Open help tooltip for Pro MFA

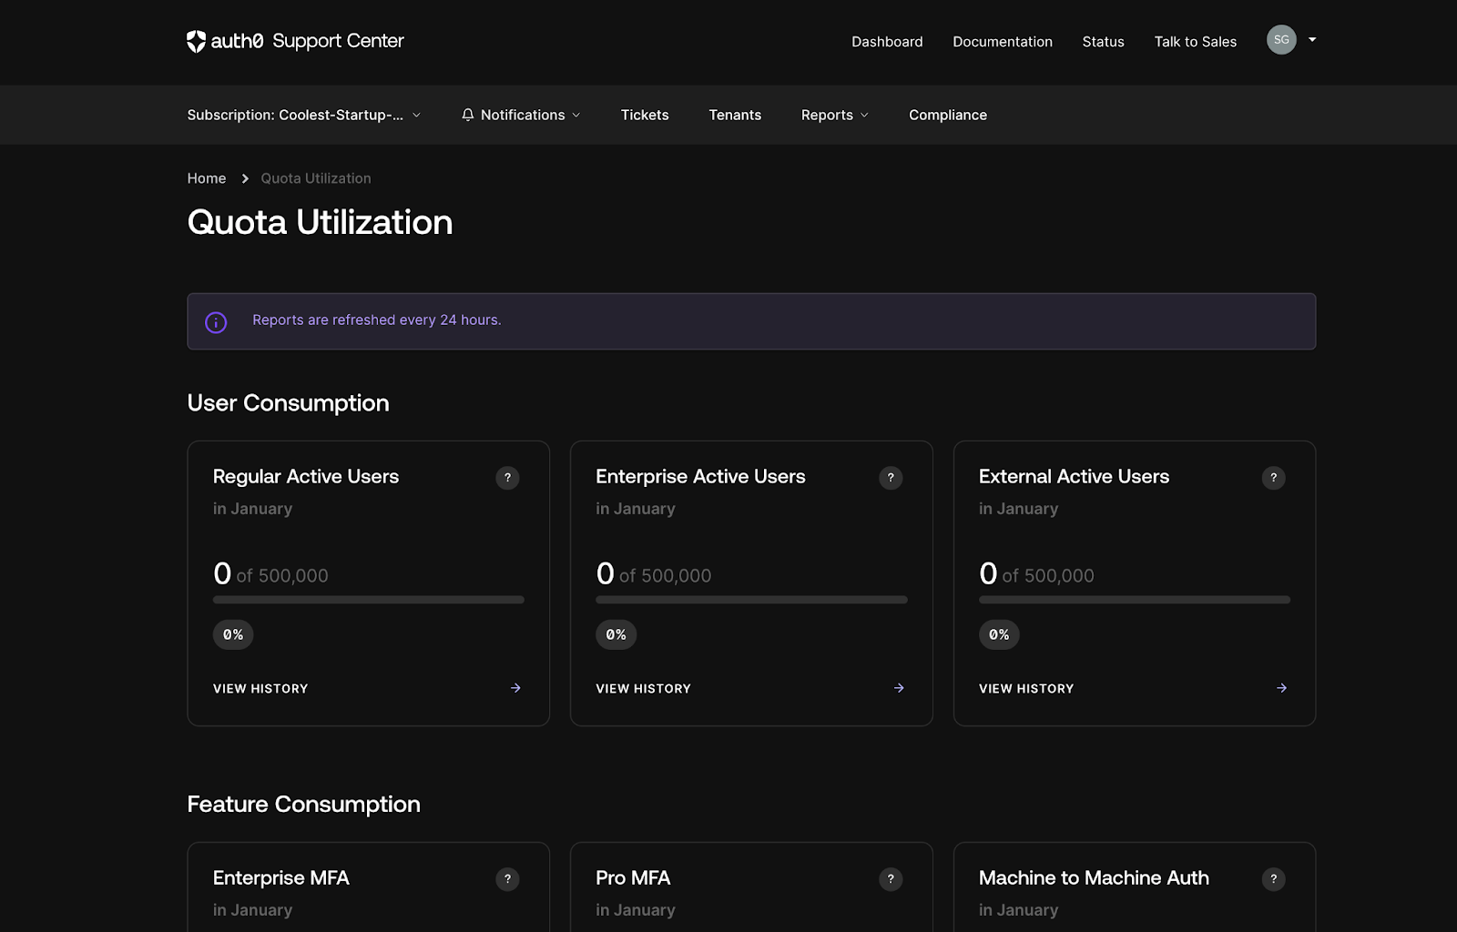coord(891,878)
